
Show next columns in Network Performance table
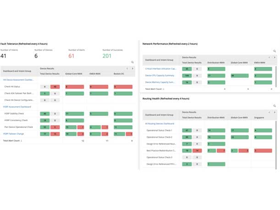point(275,58)
